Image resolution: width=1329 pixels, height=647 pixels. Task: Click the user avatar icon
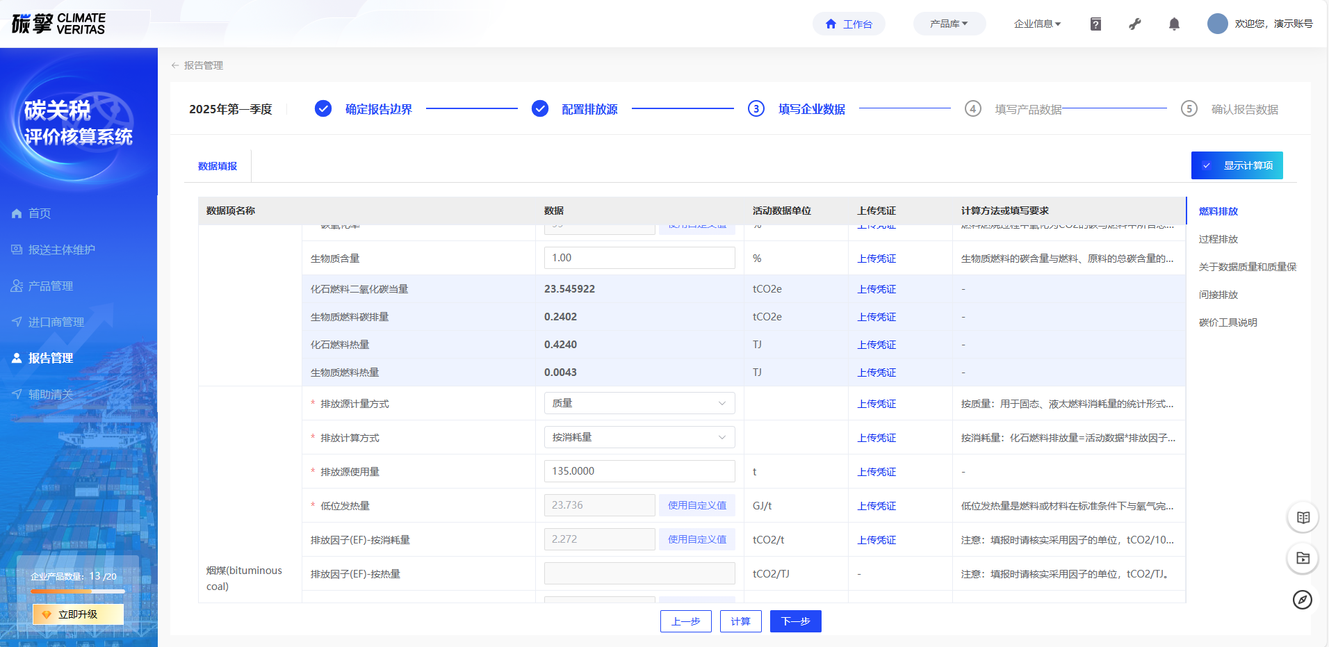pos(1217,24)
